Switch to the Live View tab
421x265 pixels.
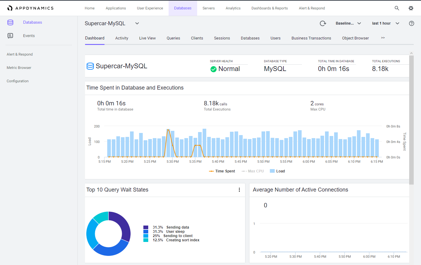pos(147,38)
